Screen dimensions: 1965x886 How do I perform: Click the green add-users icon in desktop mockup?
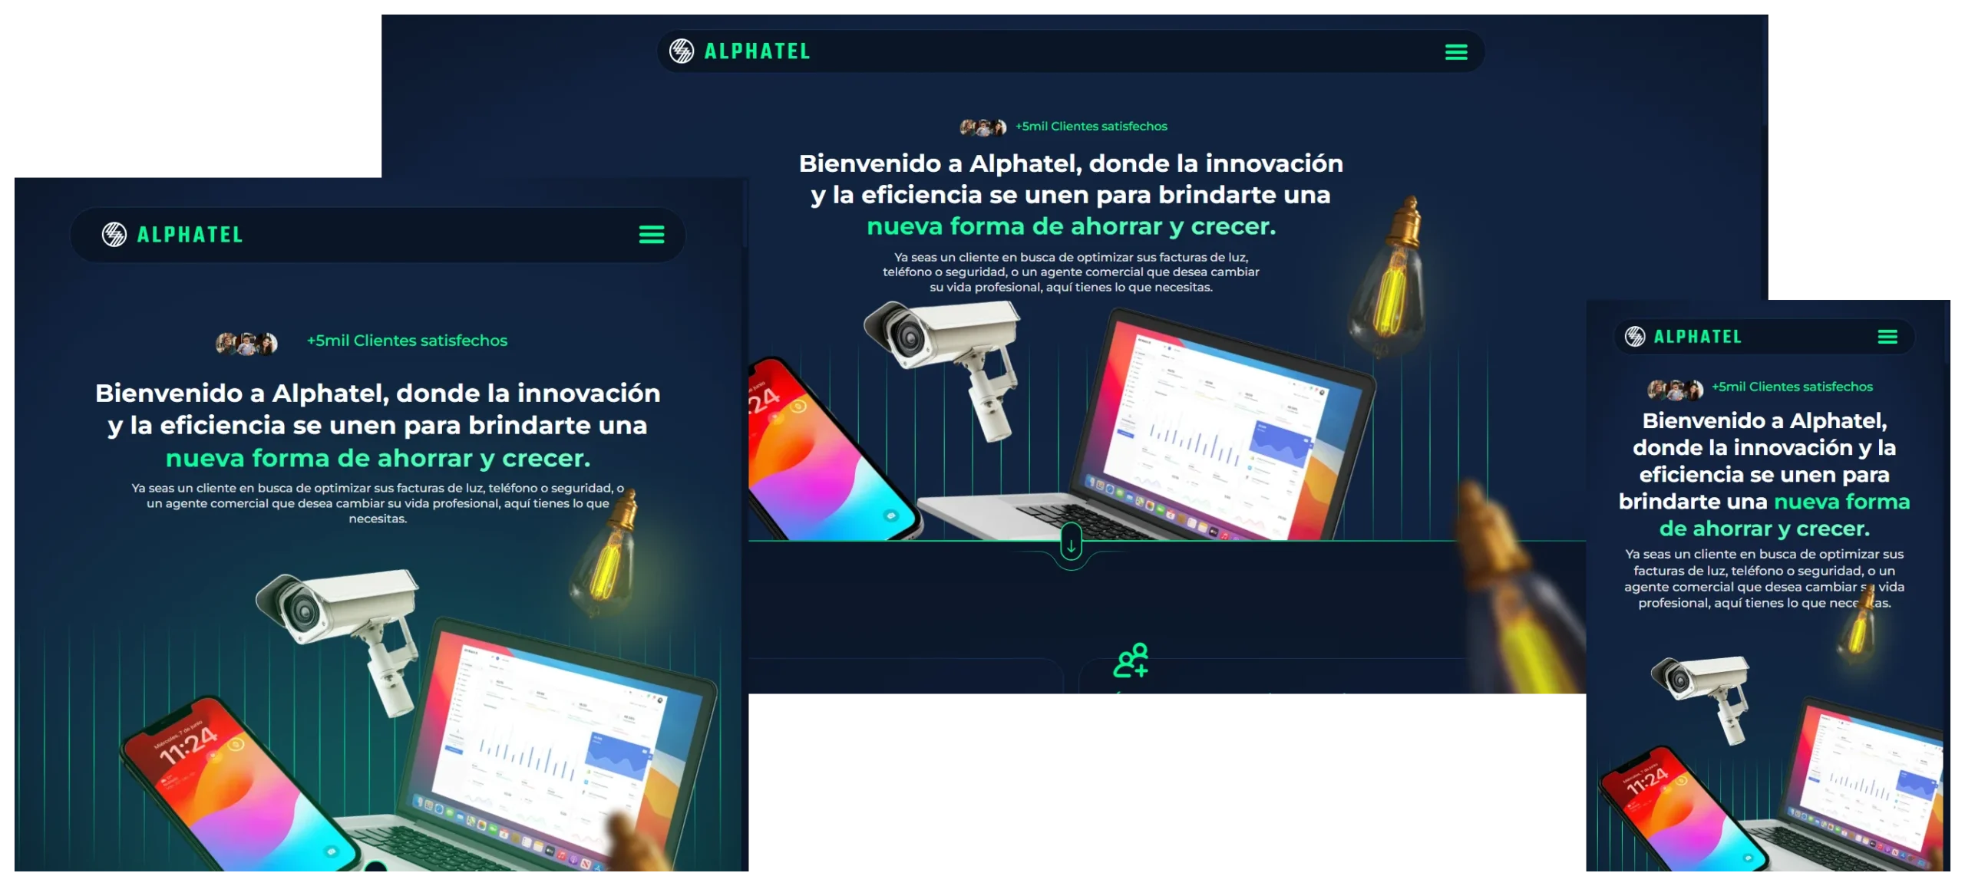point(1131,660)
